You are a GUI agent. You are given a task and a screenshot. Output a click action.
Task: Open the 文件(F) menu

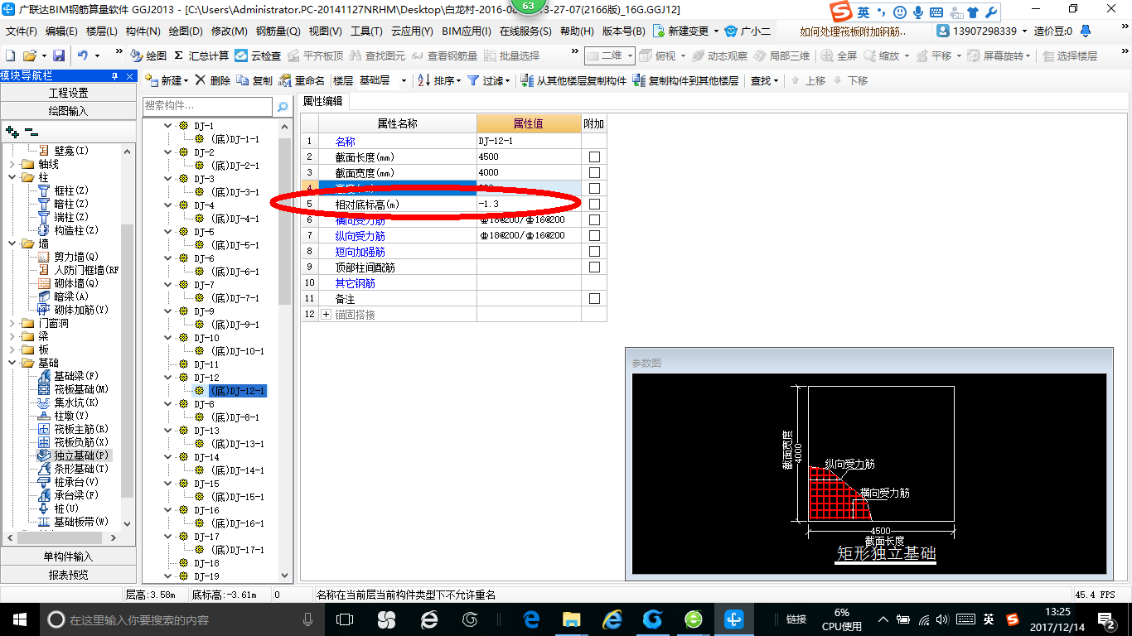(22, 31)
